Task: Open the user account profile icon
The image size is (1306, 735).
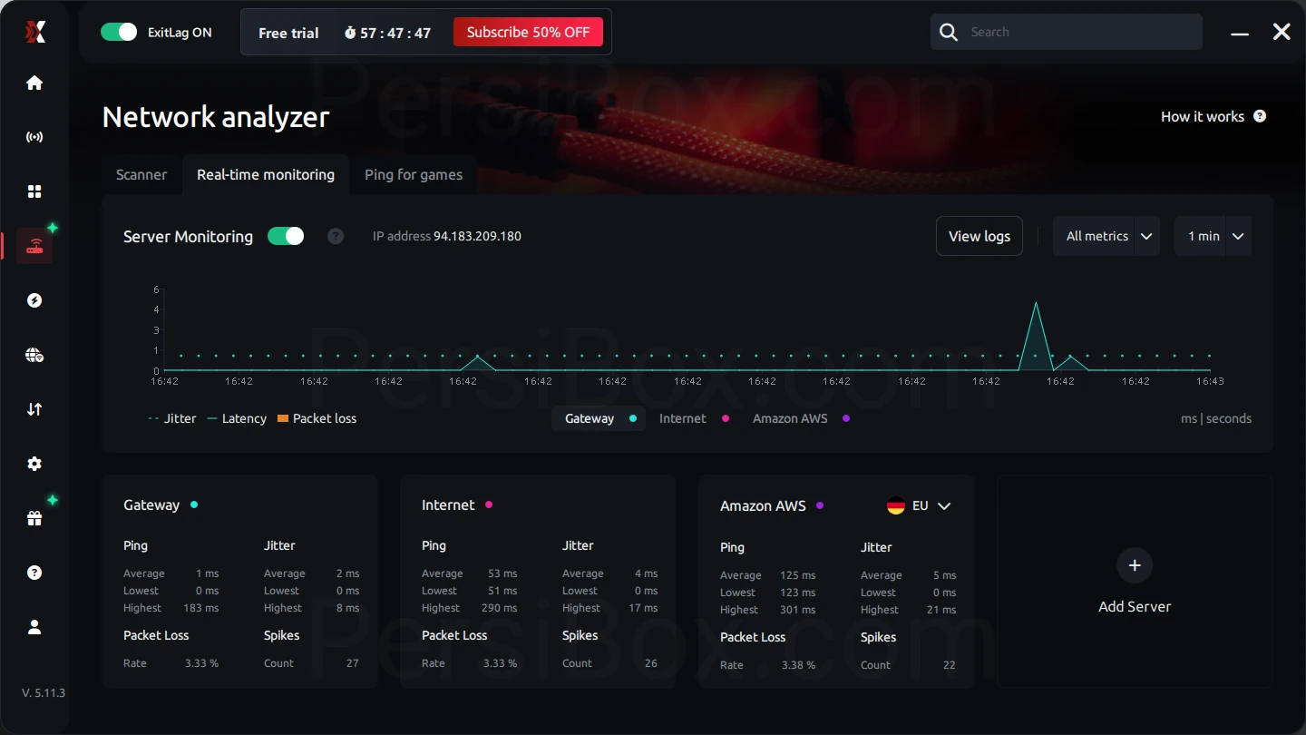Action: click(34, 627)
